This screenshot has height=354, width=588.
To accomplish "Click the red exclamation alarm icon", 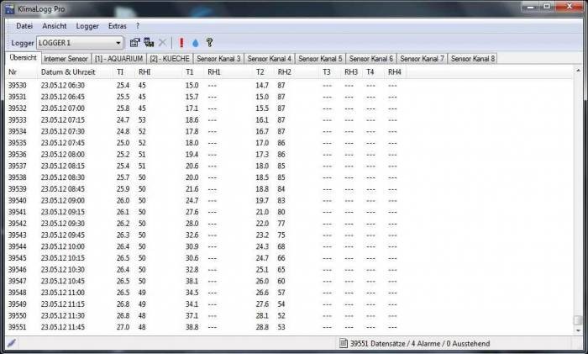I will pyautogui.click(x=181, y=42).
